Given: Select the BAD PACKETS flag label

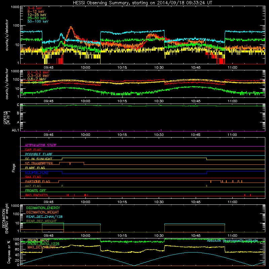Looking at the screenshot, I should pos(37,195).
